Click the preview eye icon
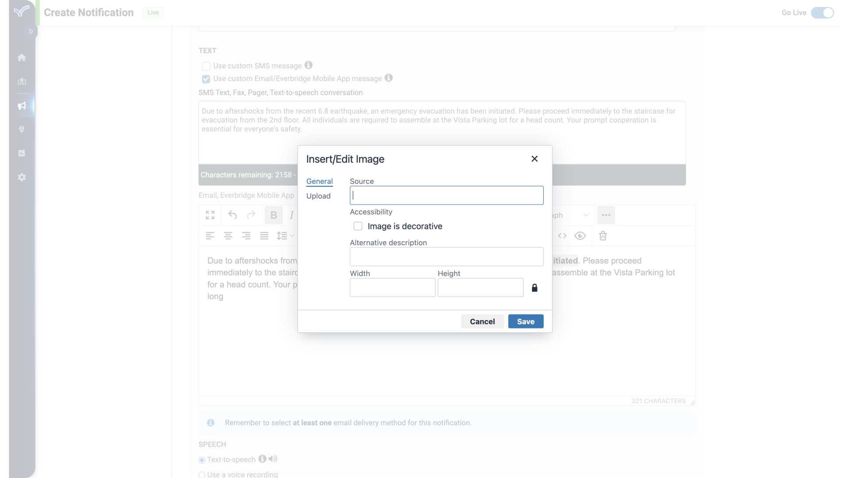The image size is (850, 478). [x=580, y=235]
